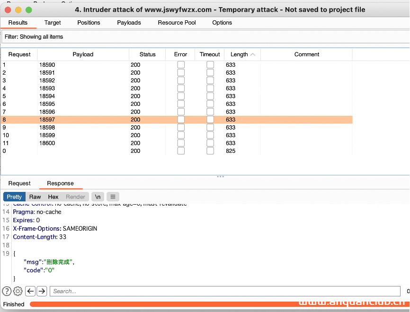Viewport: 410px width, 312px height.
Task: Click the Content-Length header line
Action: point(39,237)
